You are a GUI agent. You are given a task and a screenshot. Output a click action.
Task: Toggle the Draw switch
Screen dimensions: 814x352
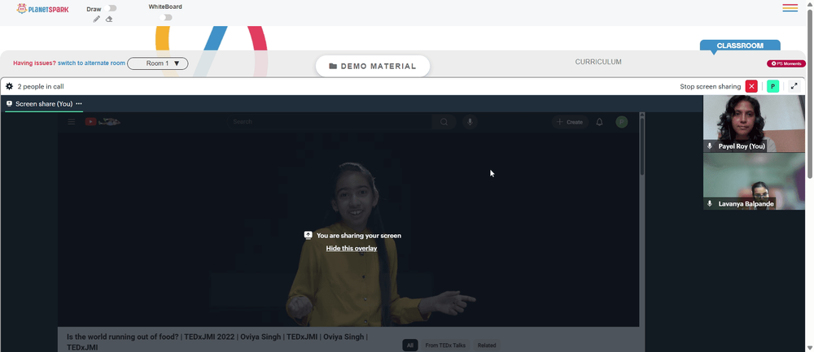(110, 8)
